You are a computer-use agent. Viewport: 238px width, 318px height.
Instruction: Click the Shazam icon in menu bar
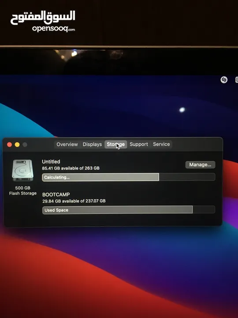pos(224,79)
